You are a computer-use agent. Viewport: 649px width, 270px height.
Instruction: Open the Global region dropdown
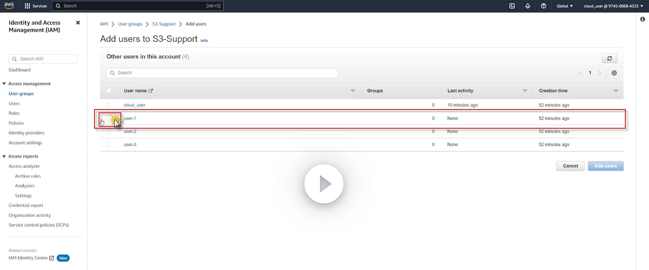(565, 6)
